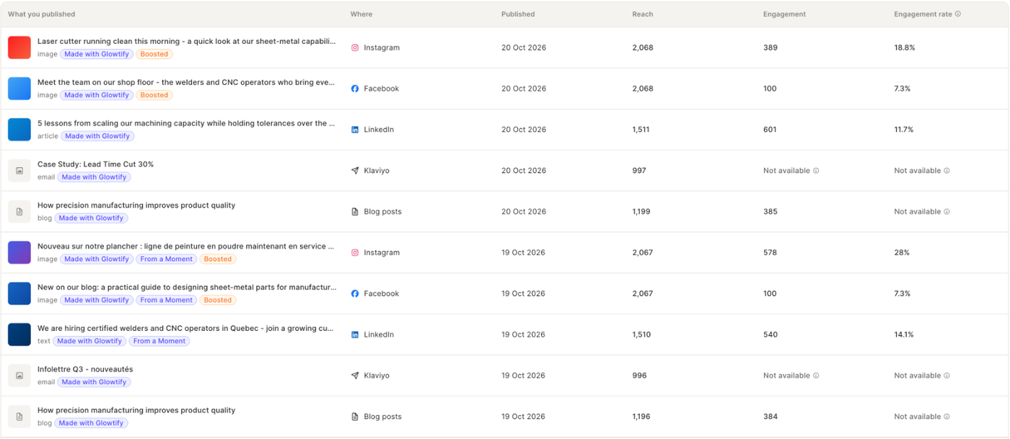Click the Engagement rate info icon in the 20 Oct blog row
1010x439 pixels.
click(947, 212)
